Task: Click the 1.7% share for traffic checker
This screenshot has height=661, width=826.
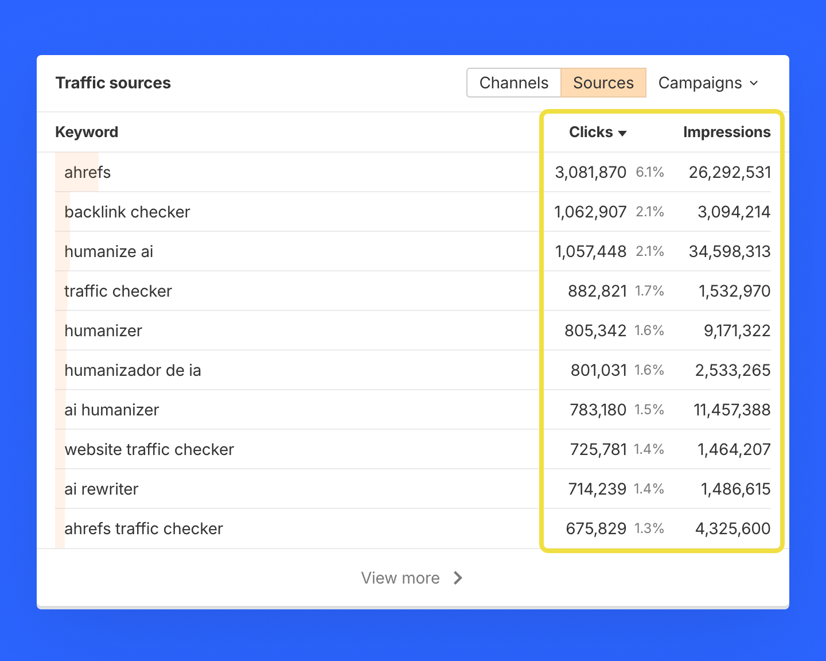Action: pyautogui.click(x=649, y=291)
